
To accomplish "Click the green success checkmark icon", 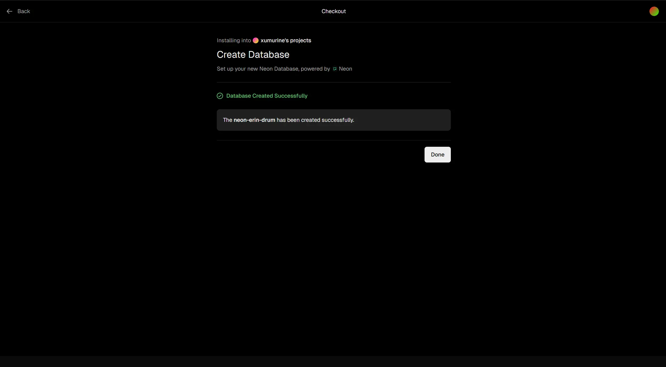I will point(220,96).
